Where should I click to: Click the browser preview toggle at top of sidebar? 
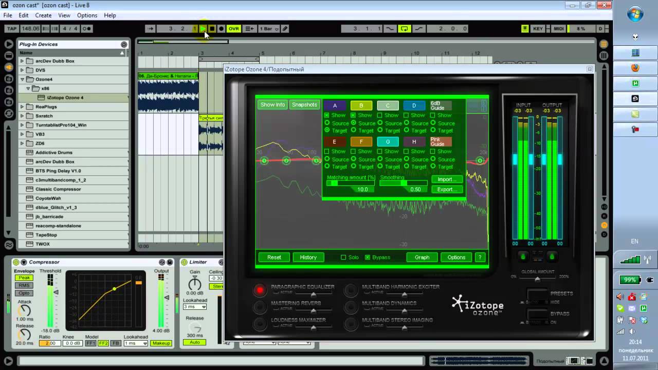pos(9,44)
